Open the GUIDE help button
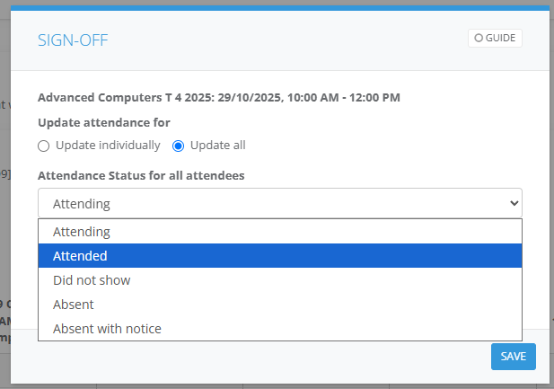 click(495, 39)
